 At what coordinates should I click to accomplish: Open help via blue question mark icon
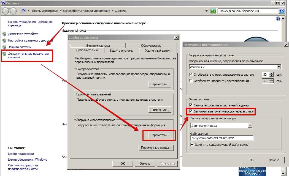[x=278, y=19]
